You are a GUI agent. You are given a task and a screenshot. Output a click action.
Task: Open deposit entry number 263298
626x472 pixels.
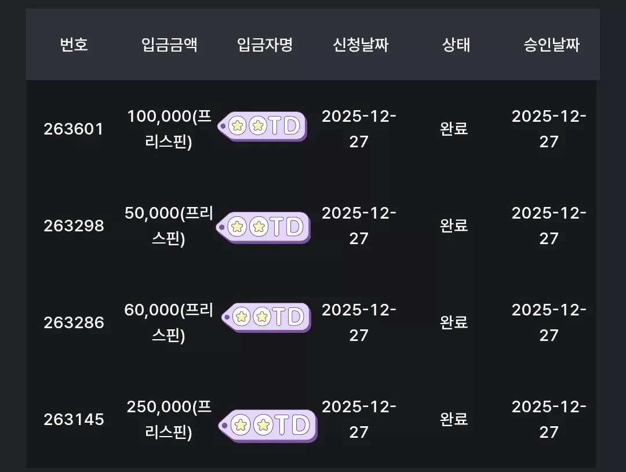point(74,226)
